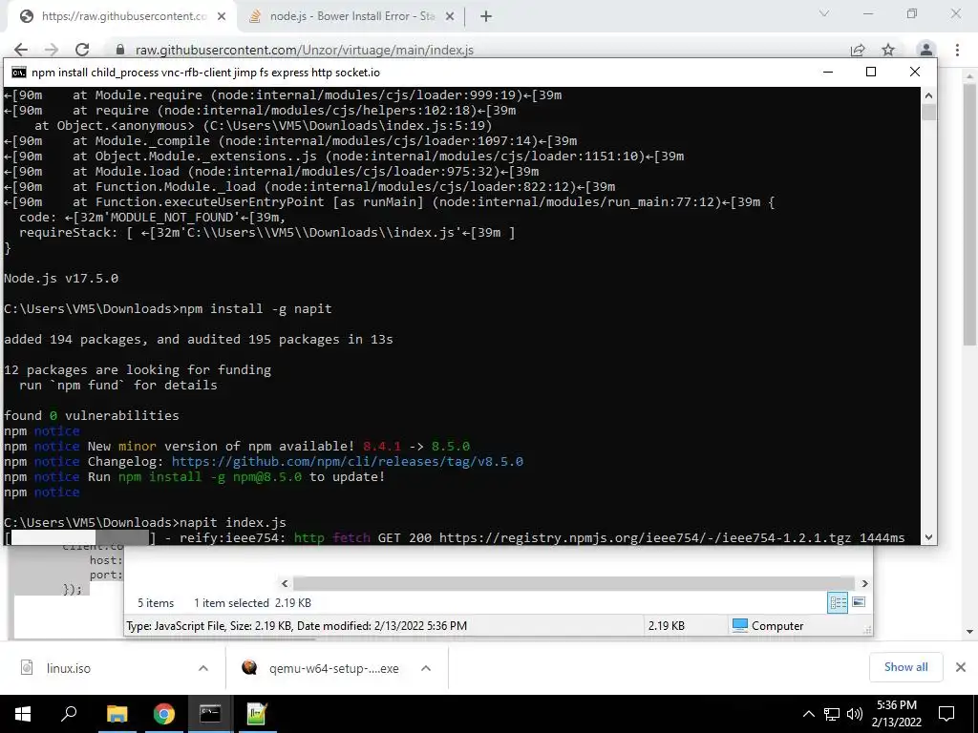Click the Chrome taskbar icon

coord(163,714)
